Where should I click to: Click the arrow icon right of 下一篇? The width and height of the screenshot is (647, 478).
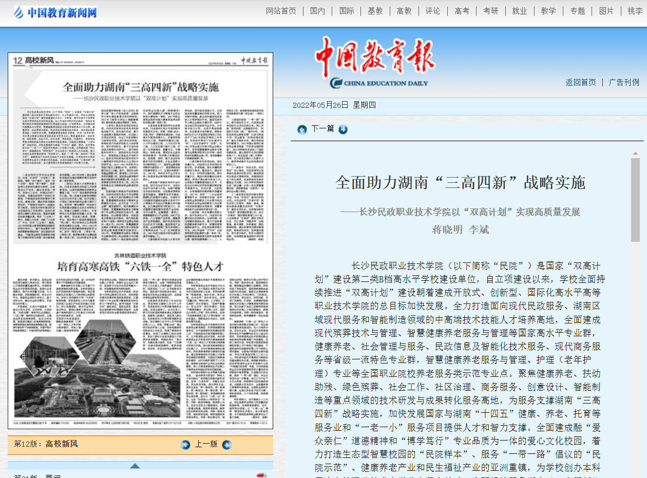click(x=342, y=129)
